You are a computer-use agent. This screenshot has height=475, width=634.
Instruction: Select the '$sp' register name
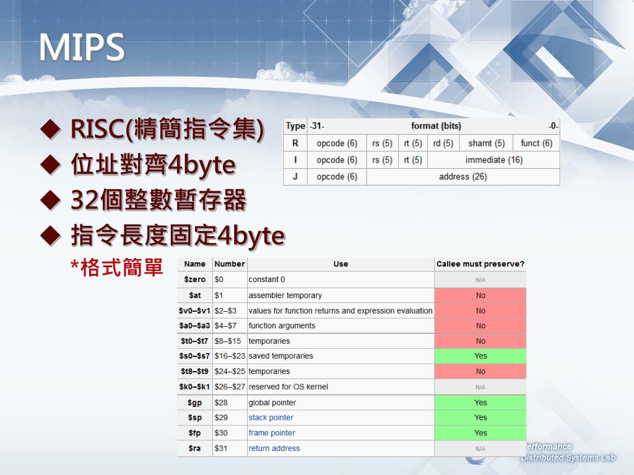194,417
